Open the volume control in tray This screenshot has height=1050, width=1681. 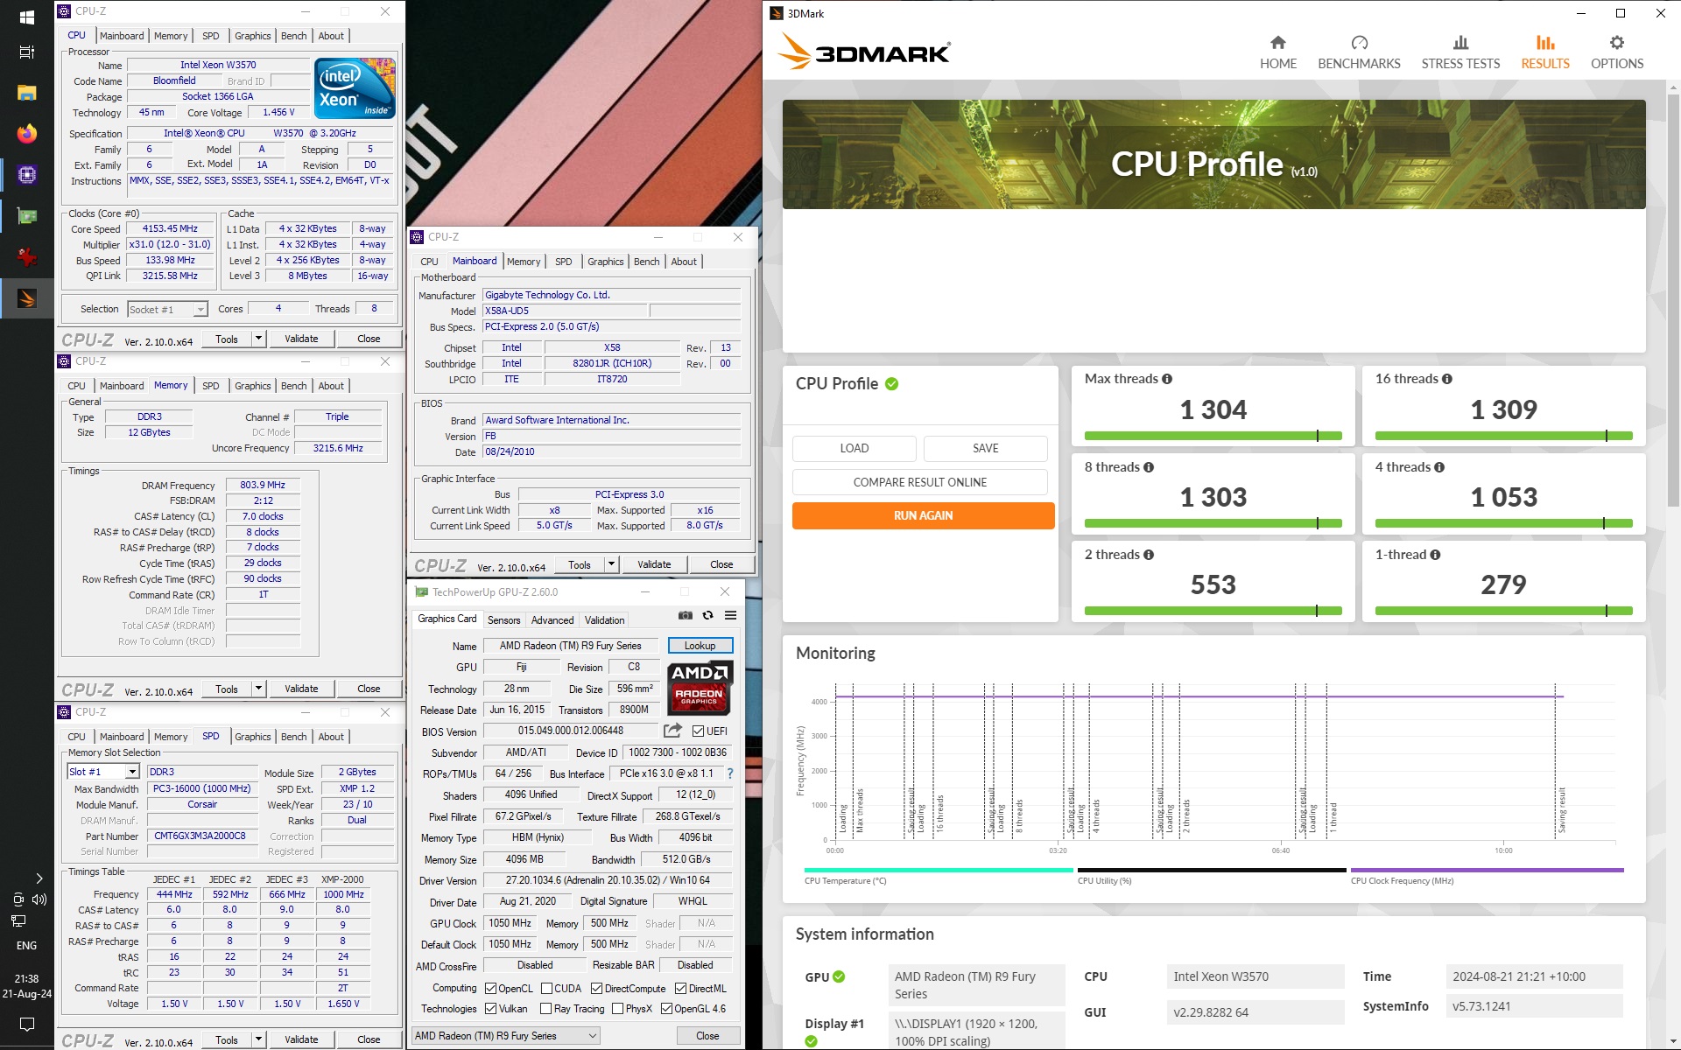(39, 899)
